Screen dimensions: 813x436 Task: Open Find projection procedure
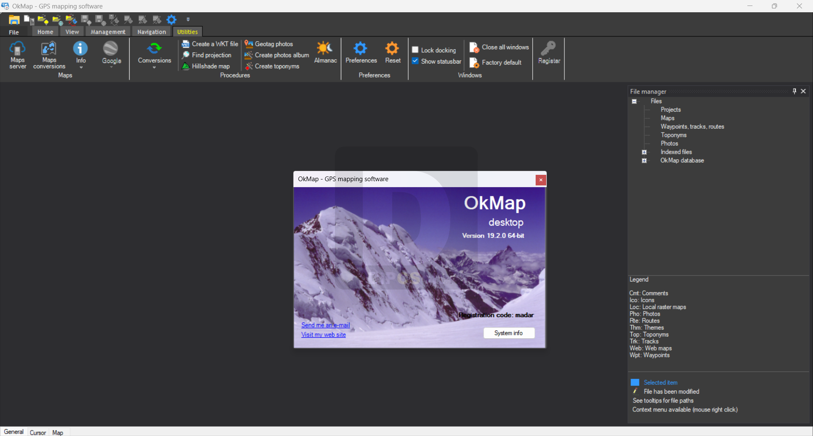click(x=207, y=55)
